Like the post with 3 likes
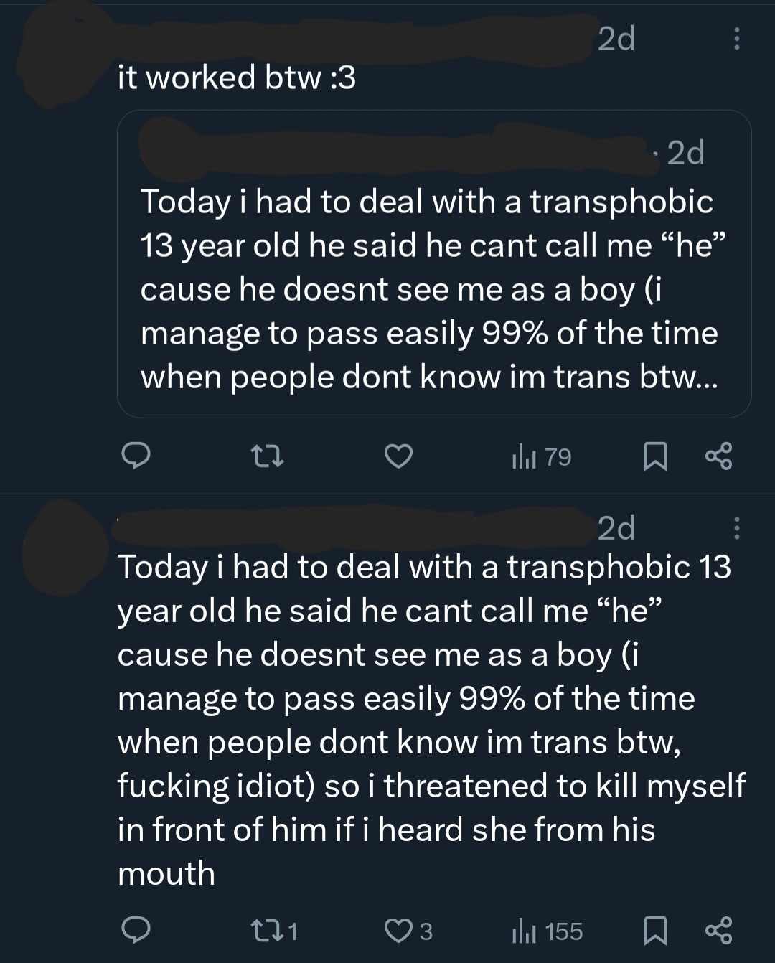The height and width of the screenshot is (963, 775). click(409, 931)
